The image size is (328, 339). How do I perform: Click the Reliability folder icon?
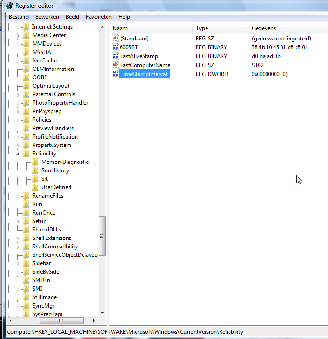click(26, 154)
